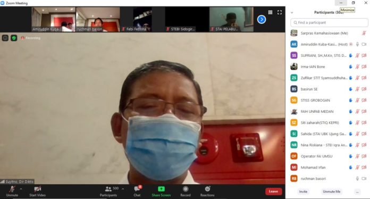Expand arrow next to Participants count

[x=123, y=189]
